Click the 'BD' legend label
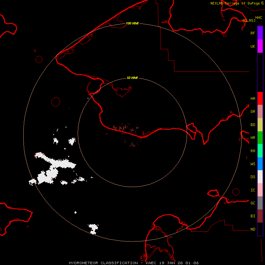This screenshot has width=265, height=265. (x=253, y=125)
